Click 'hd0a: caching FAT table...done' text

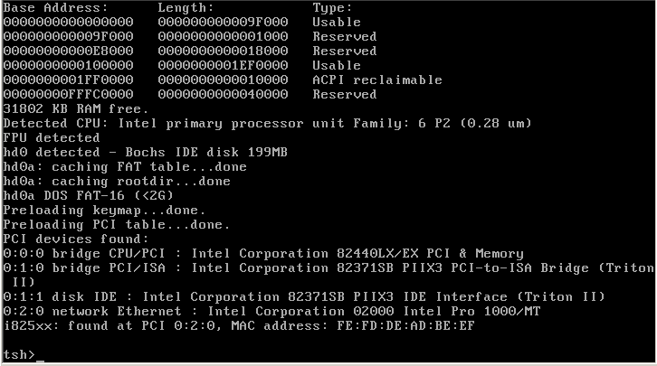click(125, 167)
